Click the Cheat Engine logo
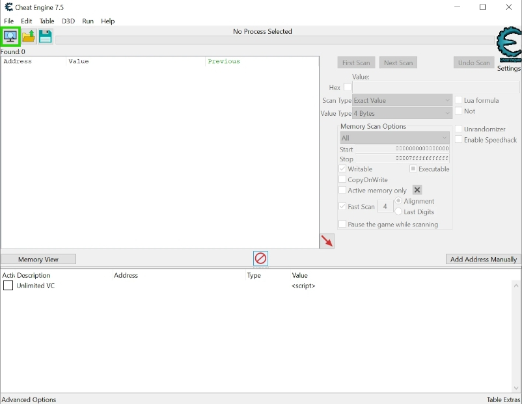Screen dimensions: 522x404 coord(509,44)
